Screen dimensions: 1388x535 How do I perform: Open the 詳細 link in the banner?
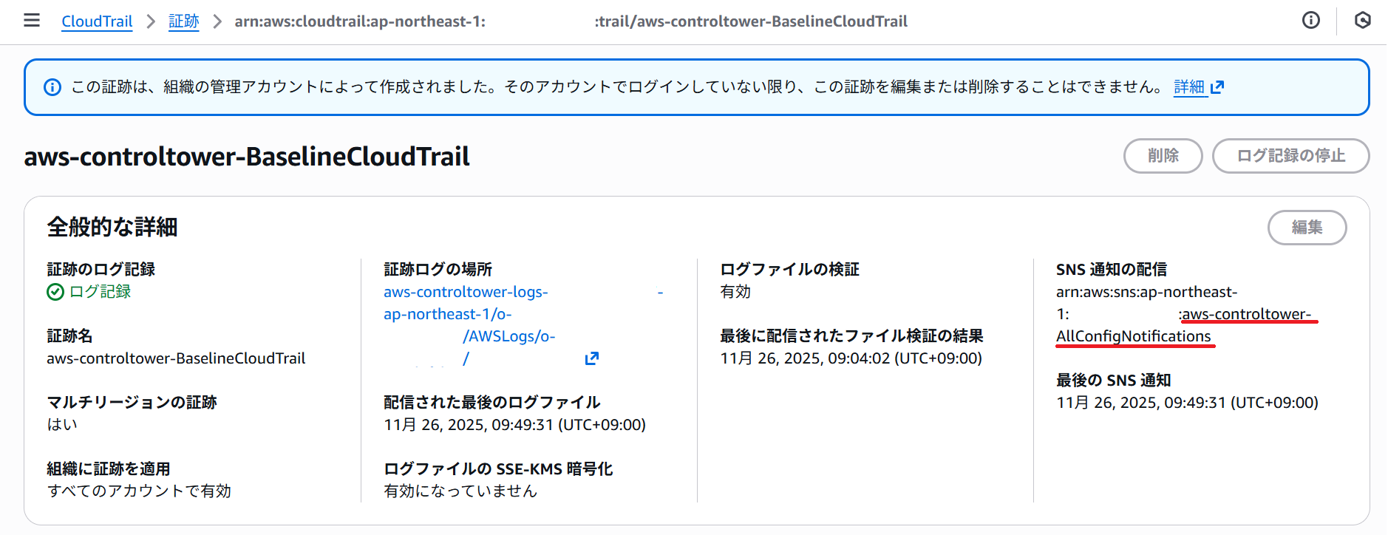coord(1189,87)
